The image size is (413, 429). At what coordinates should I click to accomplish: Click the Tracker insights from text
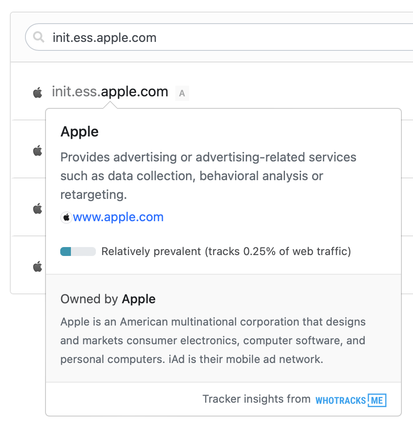(x=256, y=399)
